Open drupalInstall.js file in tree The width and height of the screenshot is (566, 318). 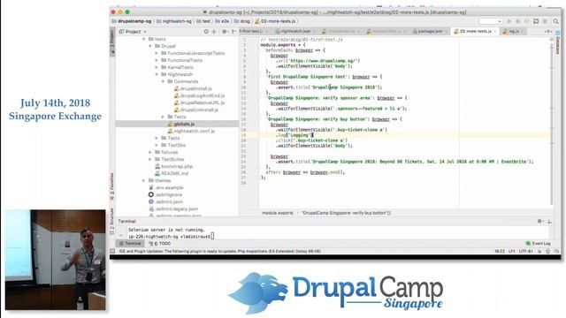point(193,88)
